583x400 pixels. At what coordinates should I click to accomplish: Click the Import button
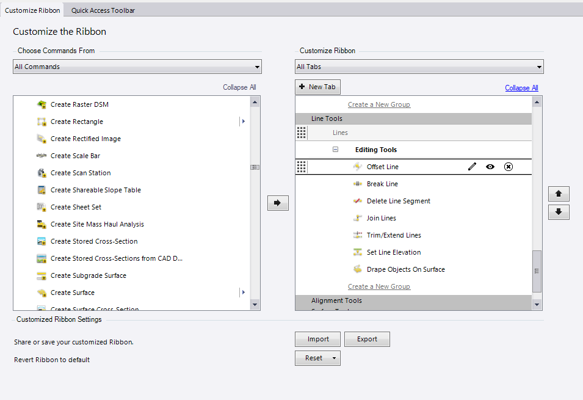click(317, 340)
